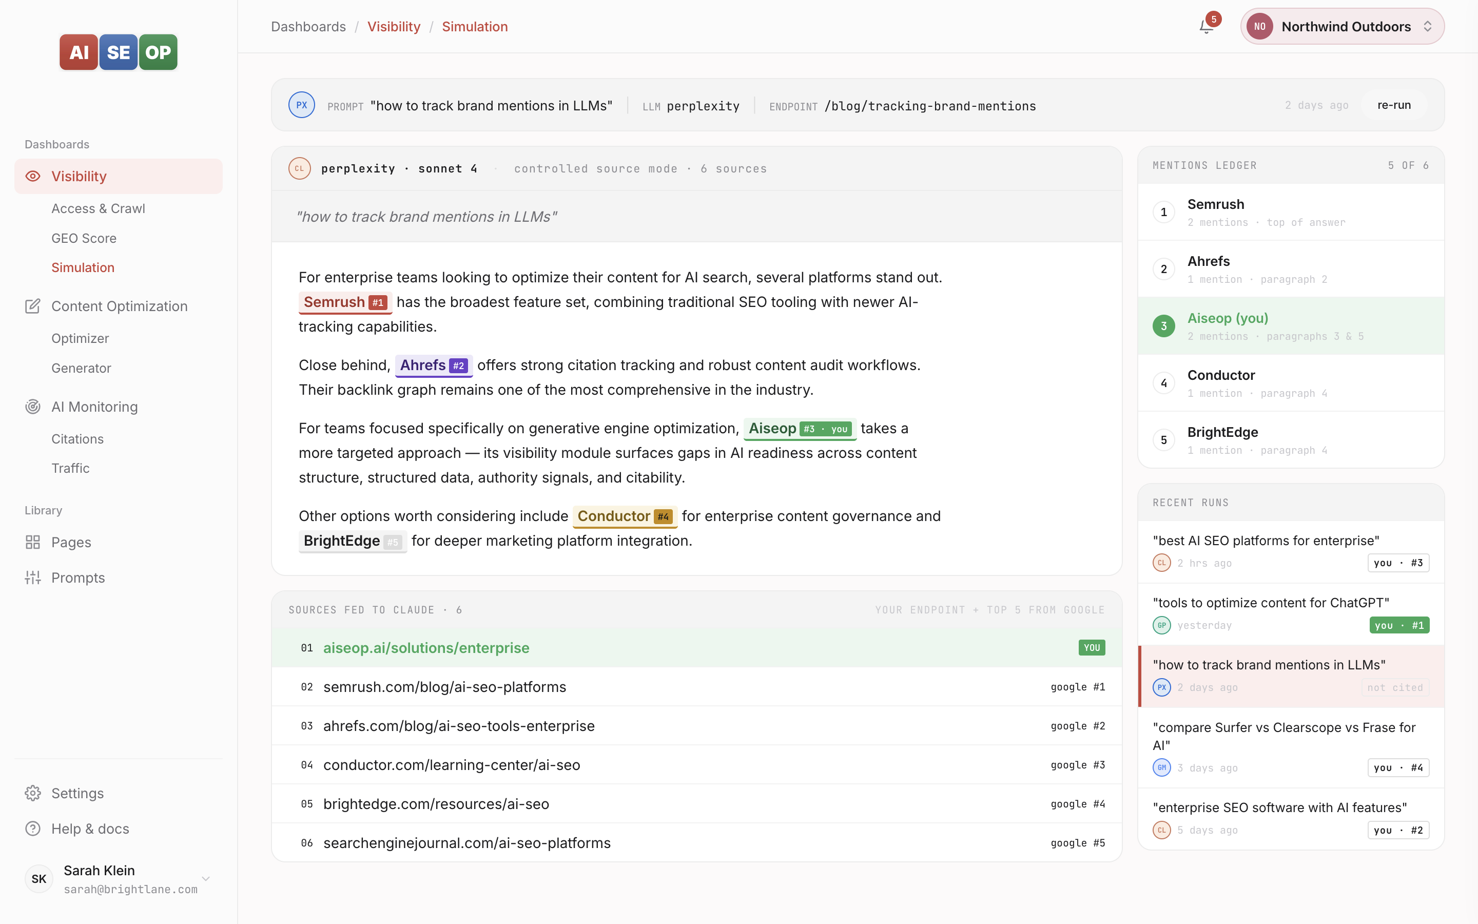This screenshot has width=1478, height=924.
Task: Open source aiseop.ai/solutions/enterprise
Action: [x=696, y=647]
